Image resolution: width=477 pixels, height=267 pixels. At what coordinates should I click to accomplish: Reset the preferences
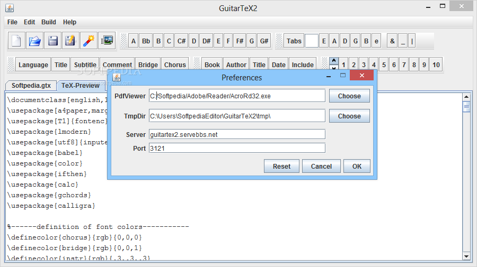coord(281,166)
